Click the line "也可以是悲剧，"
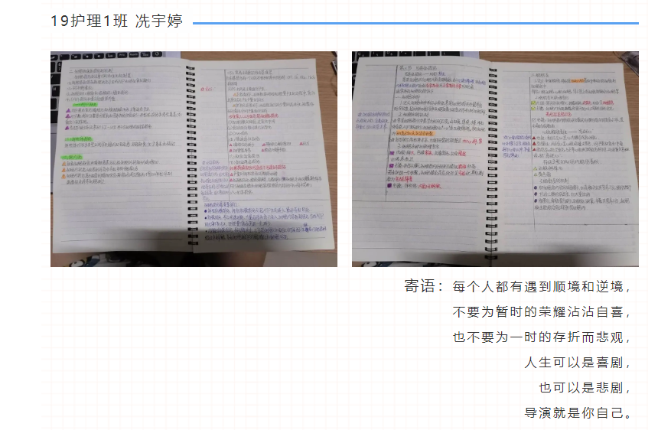The height and width of the screenshot is (430, 671). click(585, 388)
